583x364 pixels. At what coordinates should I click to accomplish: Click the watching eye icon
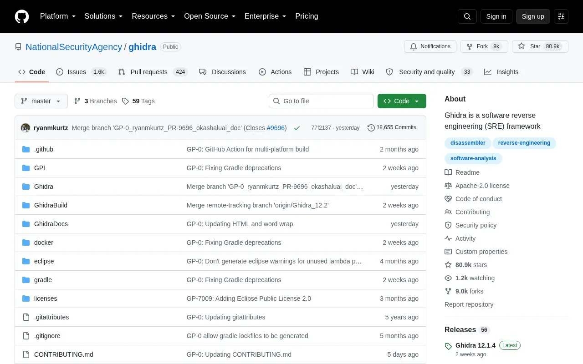tap(448, 278)
